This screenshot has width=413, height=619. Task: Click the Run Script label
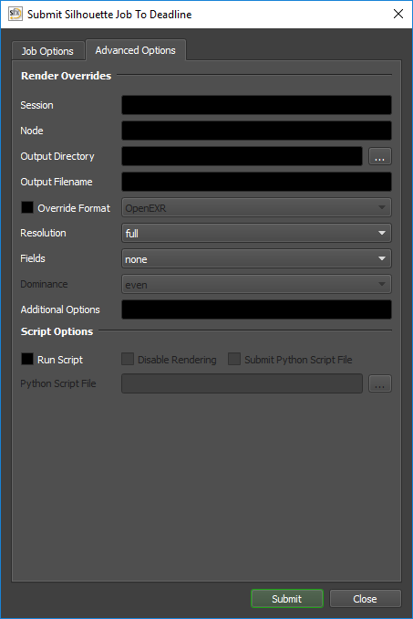(x=60, y=360)
